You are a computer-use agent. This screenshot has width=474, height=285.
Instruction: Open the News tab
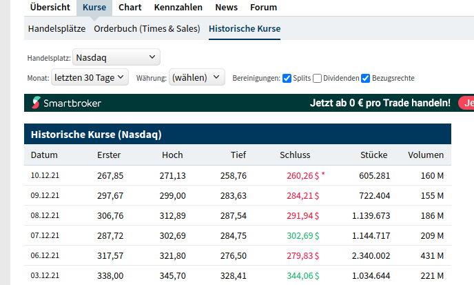(226, 8)
